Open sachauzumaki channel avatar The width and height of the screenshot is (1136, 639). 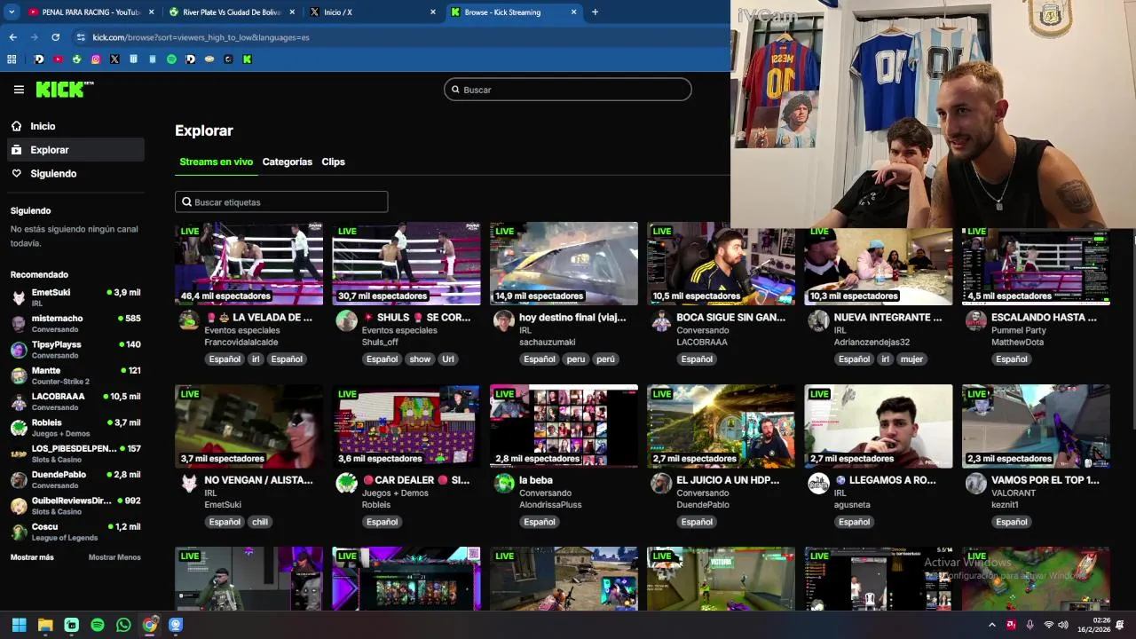(x=504, y=320)
